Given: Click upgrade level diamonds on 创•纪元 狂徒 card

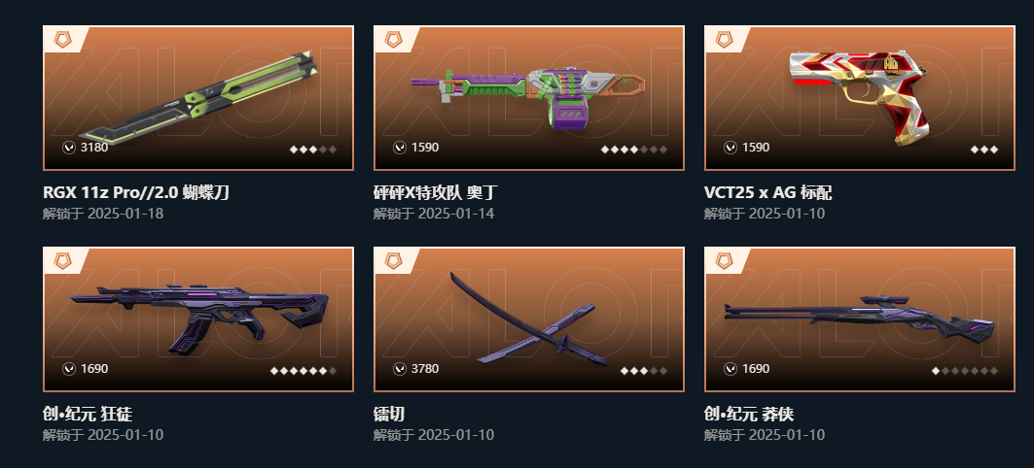Looking at the screenshot, I should click(x=303, y=371).
